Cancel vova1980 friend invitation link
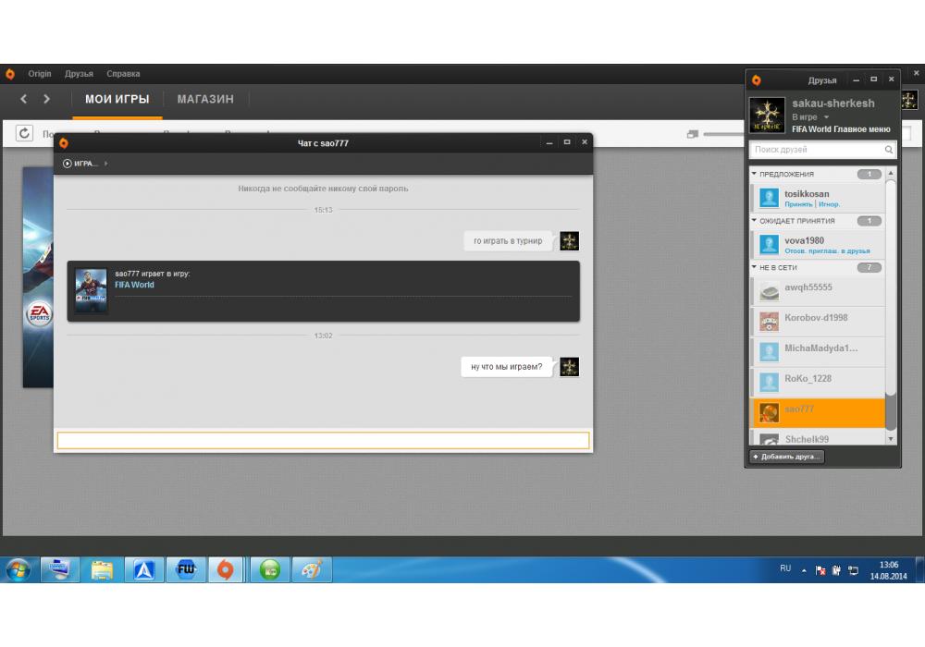The height and width of the screenshot is (647, 925). (827, 251)
